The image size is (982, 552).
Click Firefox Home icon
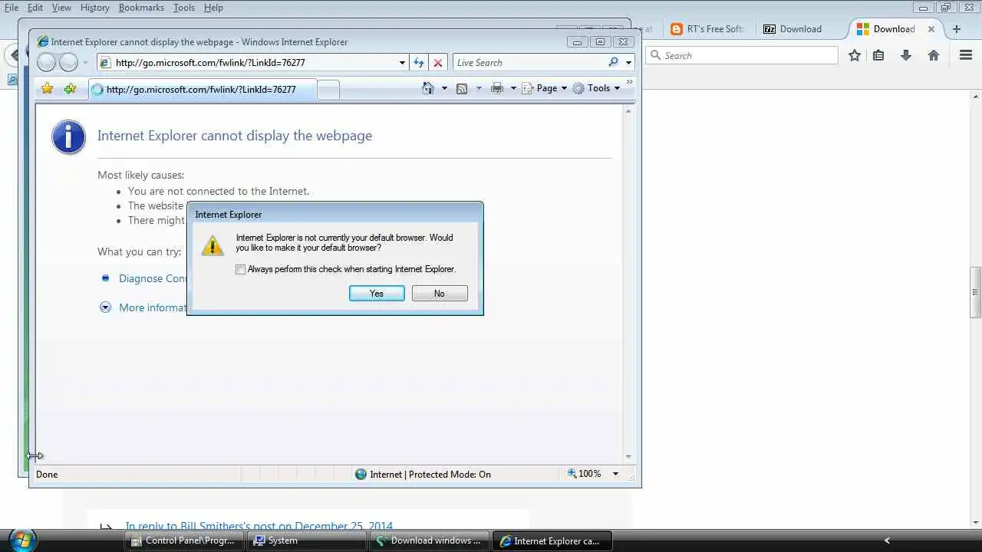(x=934, y=55)
